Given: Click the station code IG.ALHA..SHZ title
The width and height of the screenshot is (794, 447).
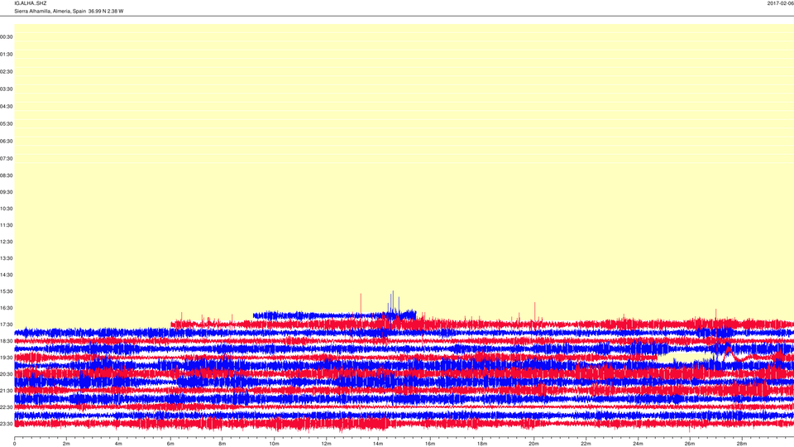Looking at the screenshot, I should [31, 3].
